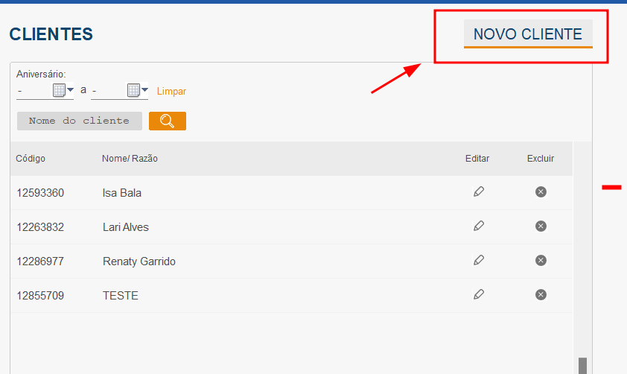Screen dimensions: 627x374
Task: Click the Nome/ Razão column header
Action: pyautogui.click(x=130, y=159)
